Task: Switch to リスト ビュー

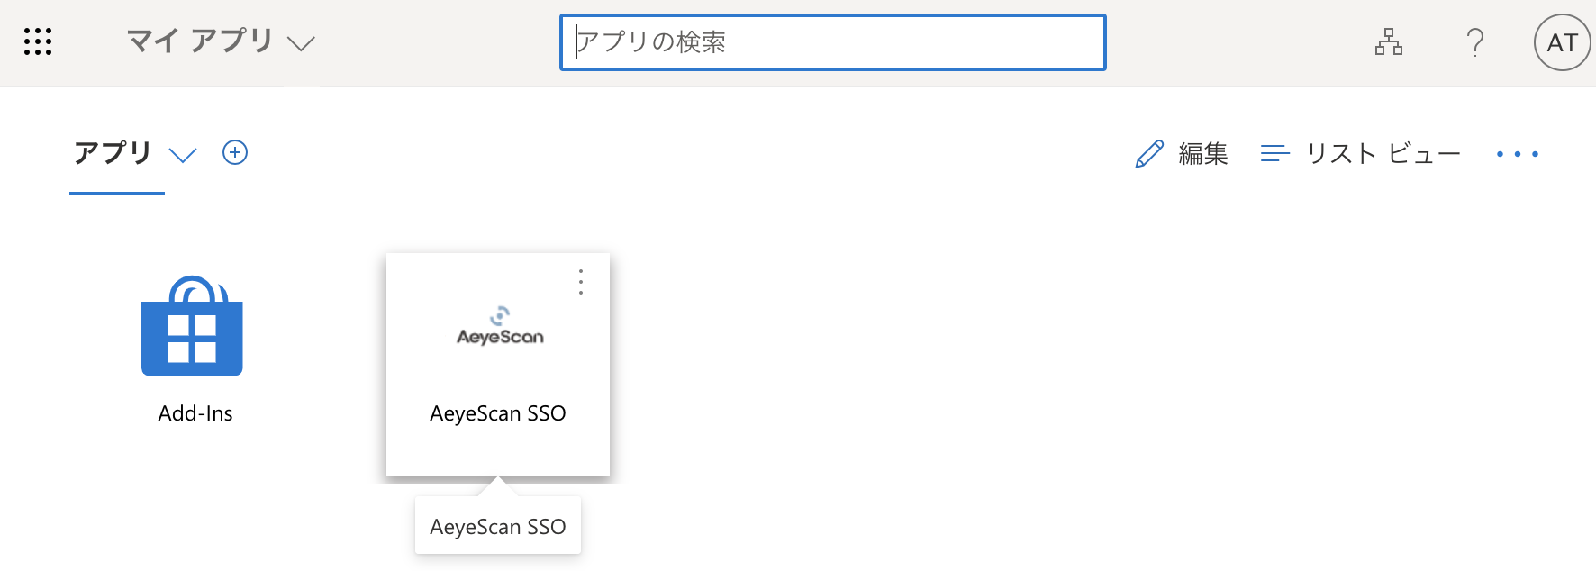Action: click(1383, 154)
